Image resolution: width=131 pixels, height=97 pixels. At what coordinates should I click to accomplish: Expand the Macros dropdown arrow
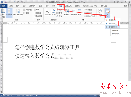(108, 17)
